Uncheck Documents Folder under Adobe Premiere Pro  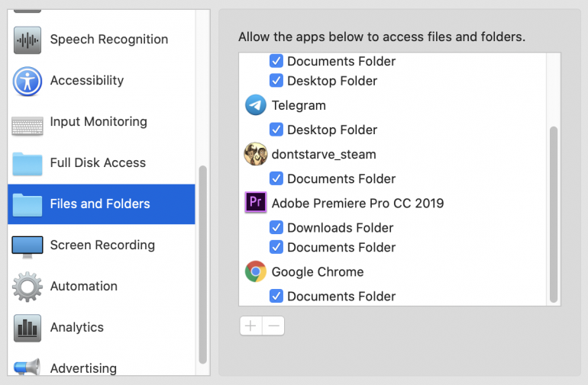[276, 247]
